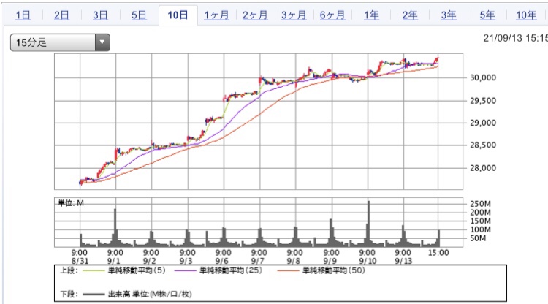Screen dimensions: 548x304
Task: Switch to the 2年 chart tab
Action: [x=410, y=15]
